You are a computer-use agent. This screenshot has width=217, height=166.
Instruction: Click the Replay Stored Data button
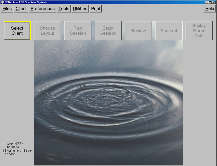tap(199, 31)
